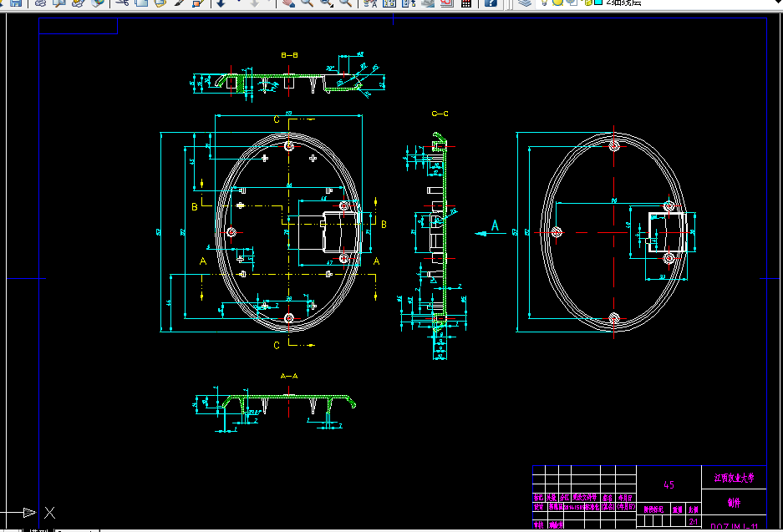
Task: Toggle the layer lock padlock icon
Action: 587,3
